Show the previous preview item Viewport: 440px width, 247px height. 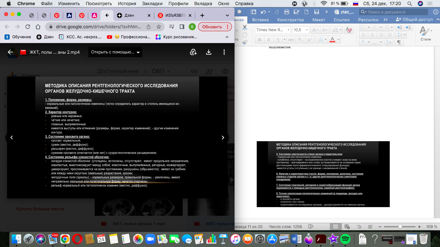click(12, 137)
